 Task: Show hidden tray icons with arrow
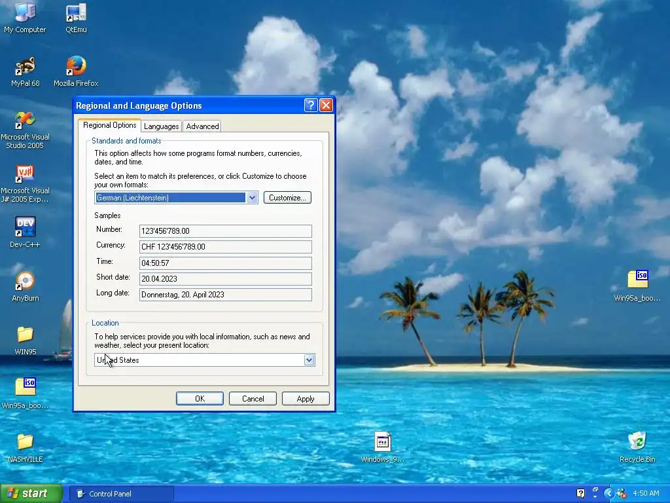tap(608, 494)
